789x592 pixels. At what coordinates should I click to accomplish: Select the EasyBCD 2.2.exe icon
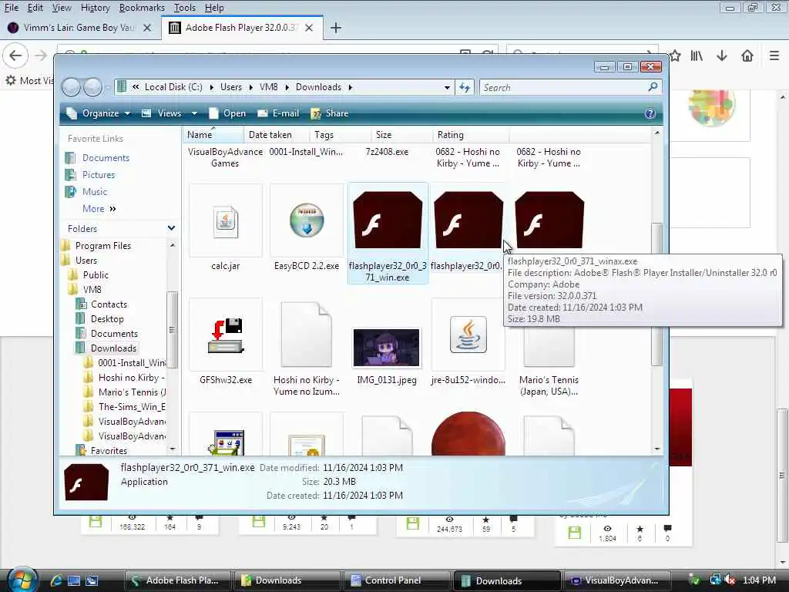(307, 220)
